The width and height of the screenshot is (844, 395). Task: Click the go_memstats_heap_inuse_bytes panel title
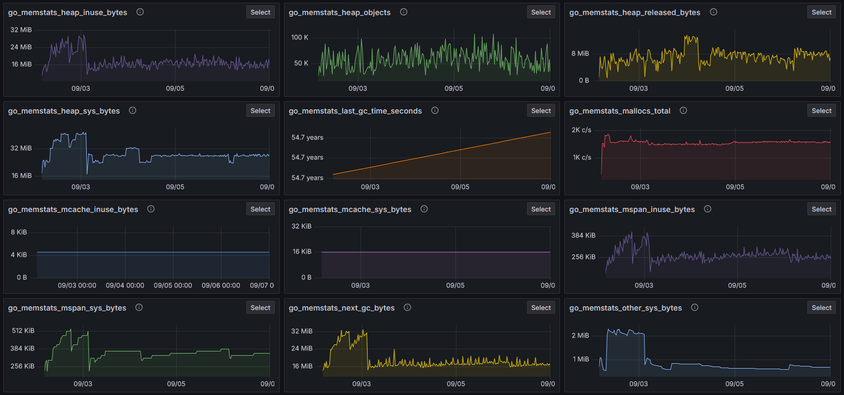67,12
